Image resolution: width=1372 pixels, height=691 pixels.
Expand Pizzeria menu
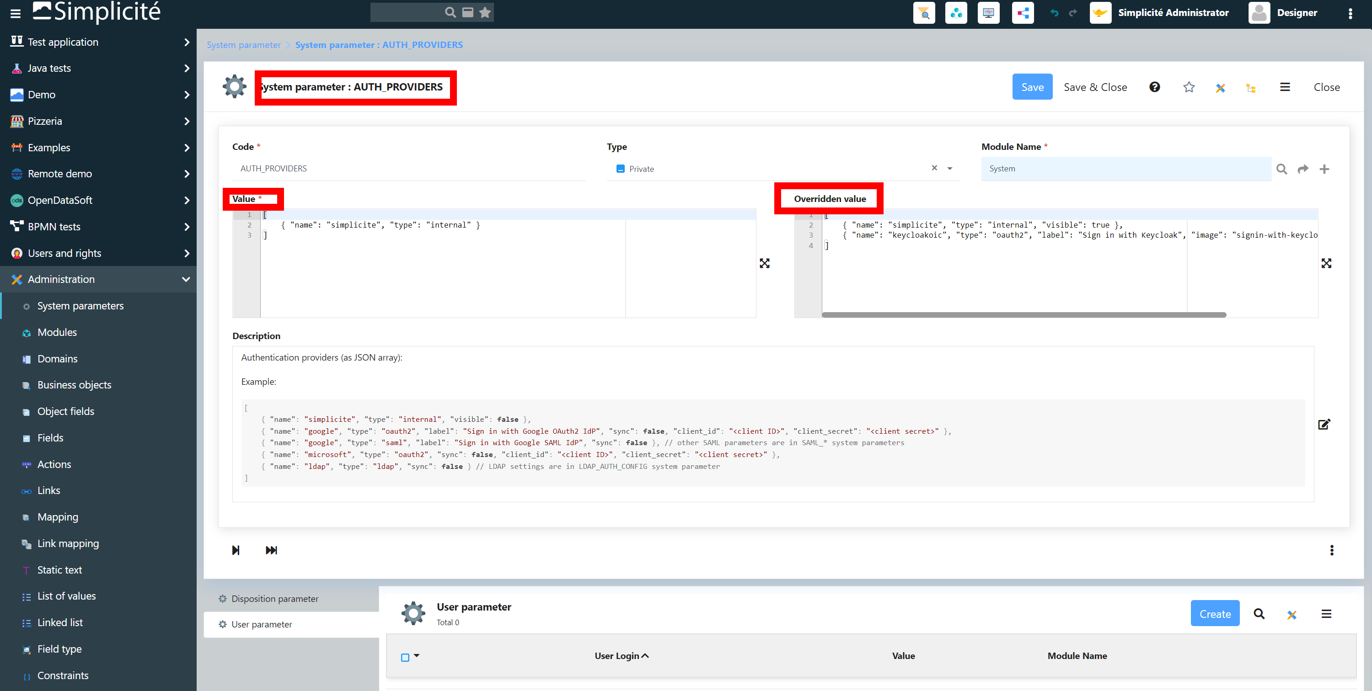98,122
